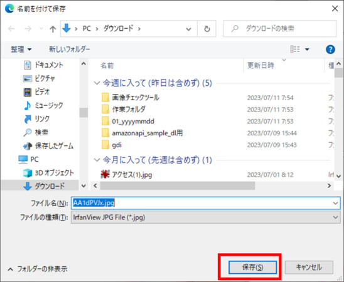Viewport: 344px width, 282px height.
Task: Open help with the question mark icon
Action: (x=330, y=50)
